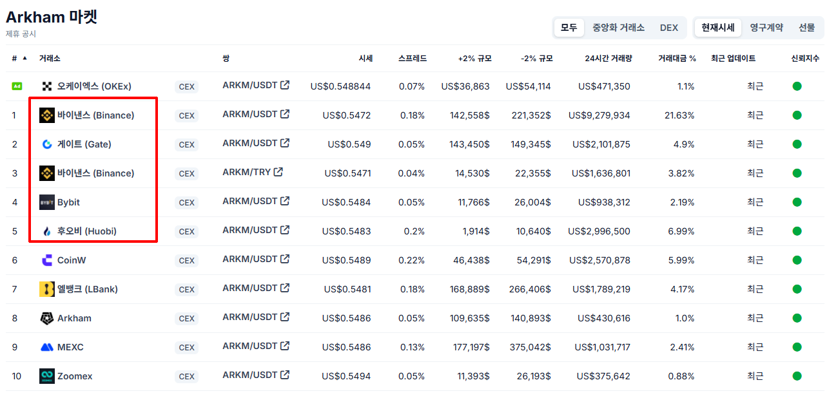Click the Binance logo in row 3
The height and width of the screenshot is (398, 838).
(x=47, y=173)
